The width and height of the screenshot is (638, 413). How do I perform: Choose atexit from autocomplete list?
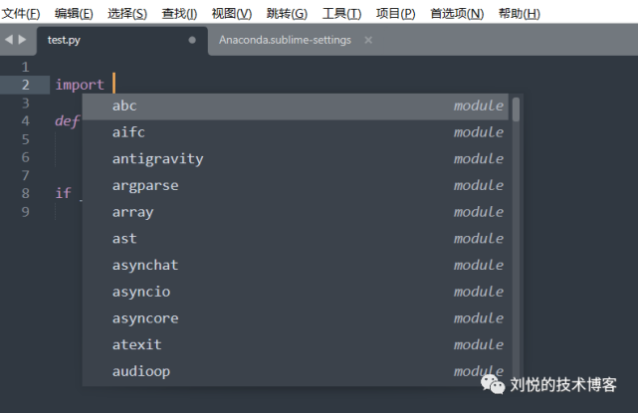click(x=295, y=345)
